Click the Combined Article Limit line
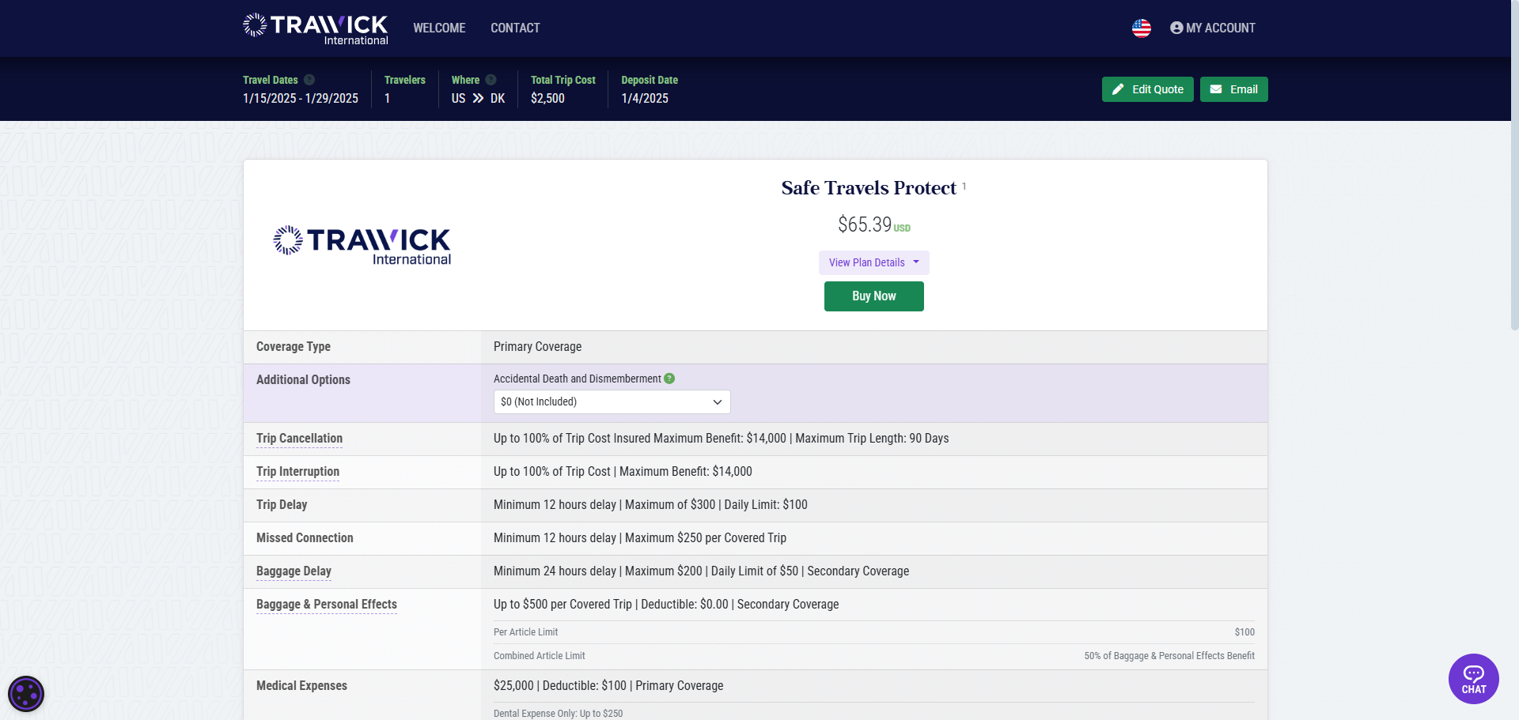Image resolution: width=1519 pixels, height=720 pixels. (x=873, y=656)
